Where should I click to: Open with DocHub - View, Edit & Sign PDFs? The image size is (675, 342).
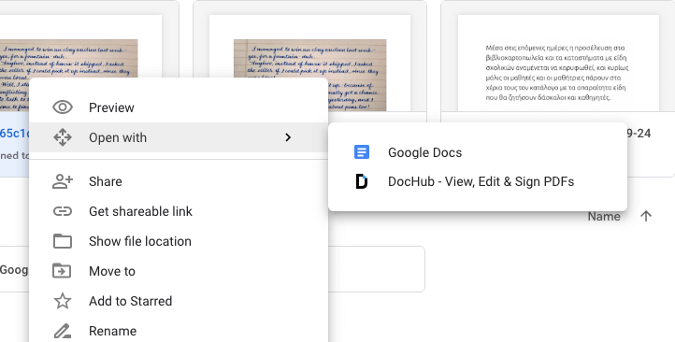tap(478, 181)
